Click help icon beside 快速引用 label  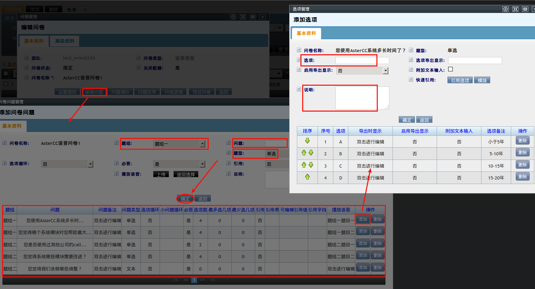tap(411, 79)
